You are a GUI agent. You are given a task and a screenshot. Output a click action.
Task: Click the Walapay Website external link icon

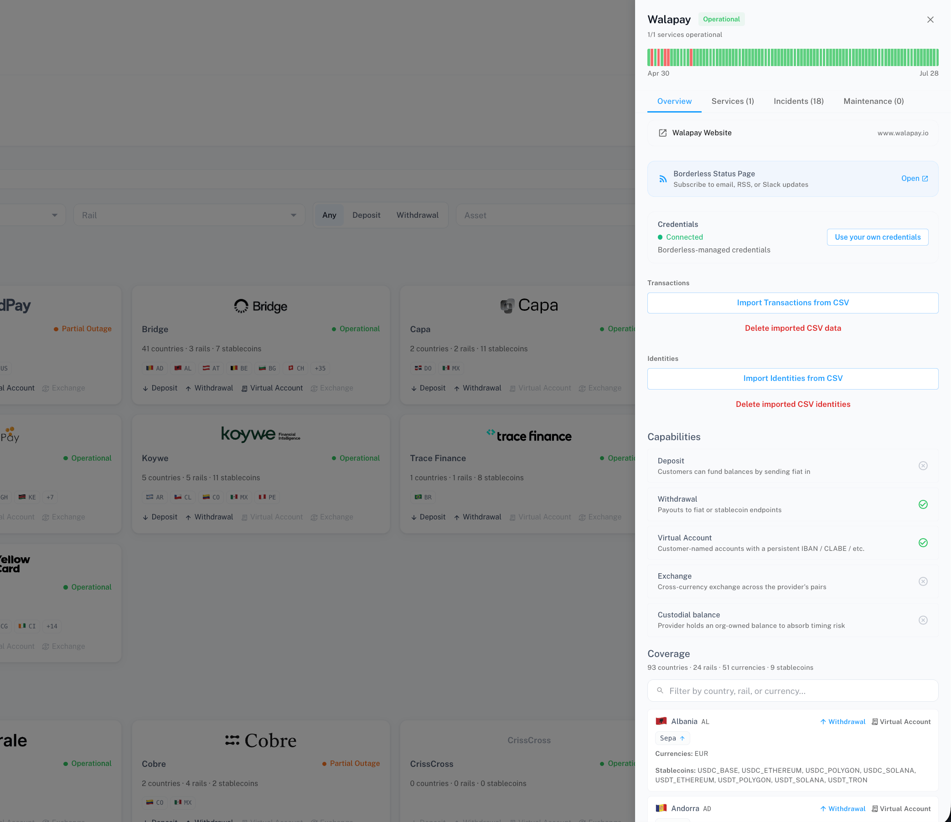pyautogui.click(x=662, y=133)
